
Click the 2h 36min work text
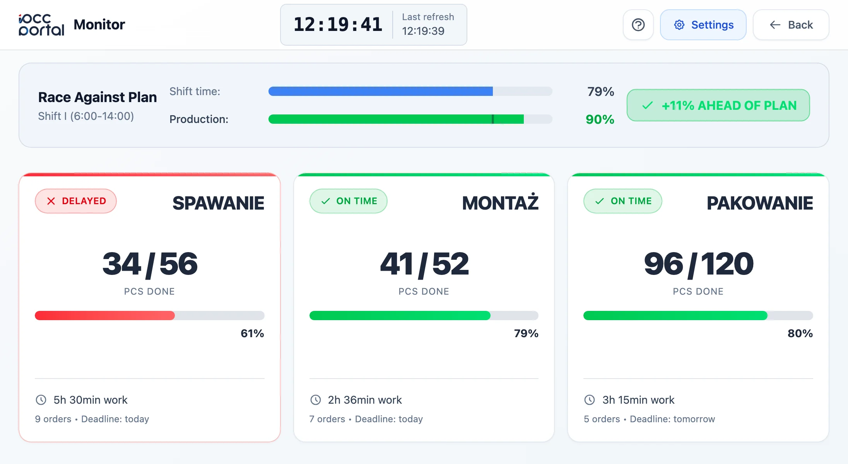(365, 400)
